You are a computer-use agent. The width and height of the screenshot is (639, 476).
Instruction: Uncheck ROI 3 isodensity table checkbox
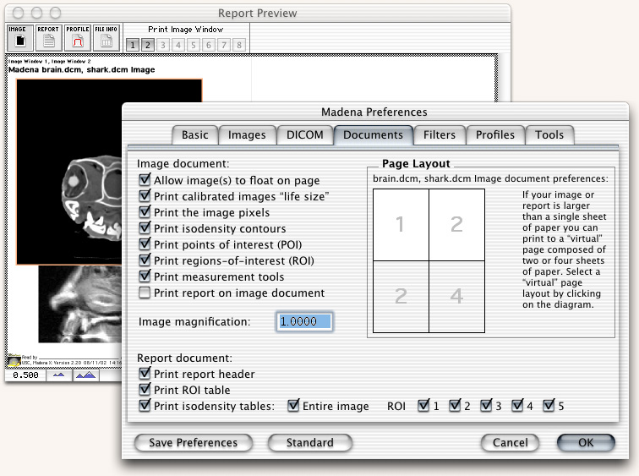(486, 406)
